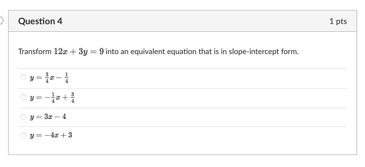Viewport: 365px width, 167px height.
Task: Click the equation 12x + 3y = 9
Action: tap(78, 51)
